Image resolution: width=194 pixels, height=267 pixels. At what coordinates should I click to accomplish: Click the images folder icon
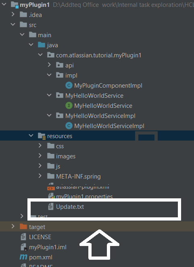coord(51,156)
